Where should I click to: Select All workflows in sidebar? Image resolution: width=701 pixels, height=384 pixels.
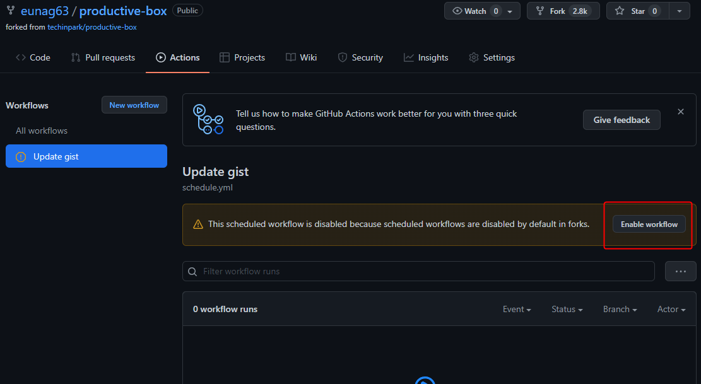tap(42, 131)
